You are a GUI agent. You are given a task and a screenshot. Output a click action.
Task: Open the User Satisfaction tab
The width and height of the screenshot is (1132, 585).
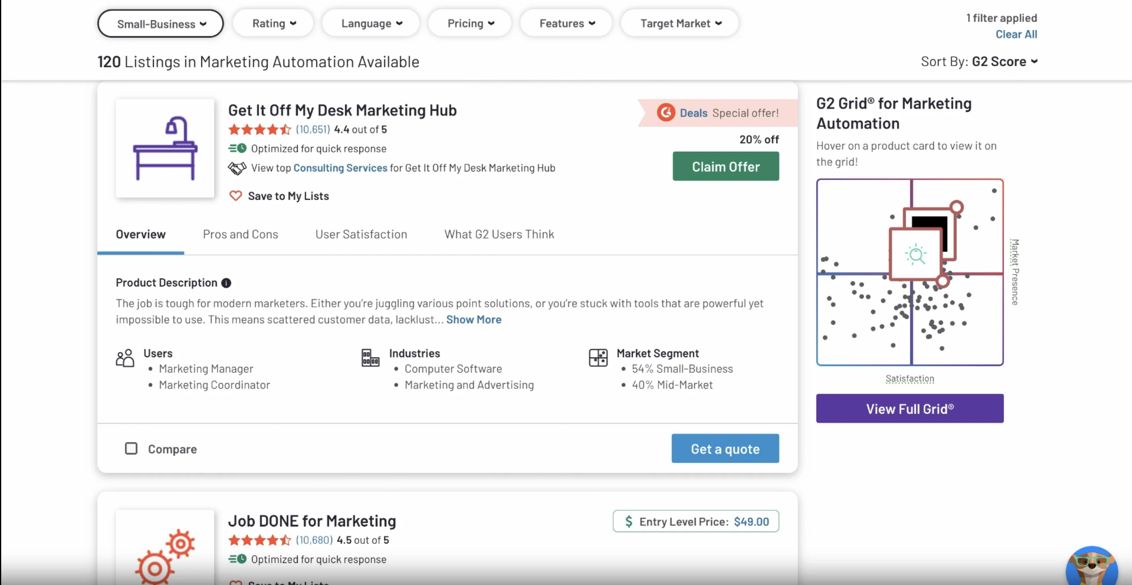pos(361,235)
